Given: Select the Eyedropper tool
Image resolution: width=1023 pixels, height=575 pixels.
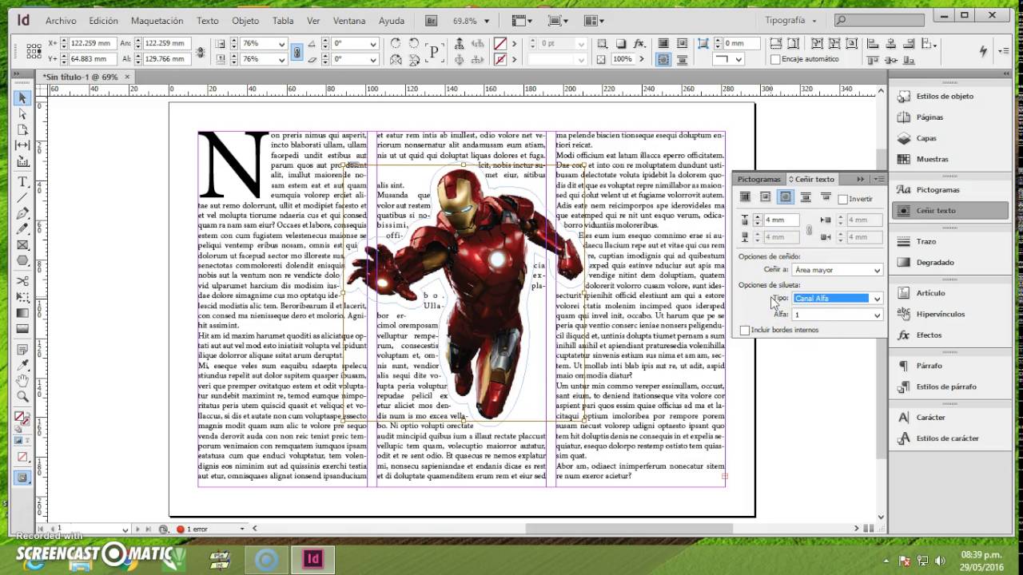Looking at the screenshot, I should pos(22,365).
